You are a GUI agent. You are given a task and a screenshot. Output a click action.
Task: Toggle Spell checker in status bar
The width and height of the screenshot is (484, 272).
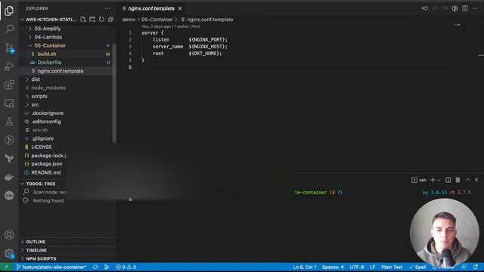tap(417, 267)
